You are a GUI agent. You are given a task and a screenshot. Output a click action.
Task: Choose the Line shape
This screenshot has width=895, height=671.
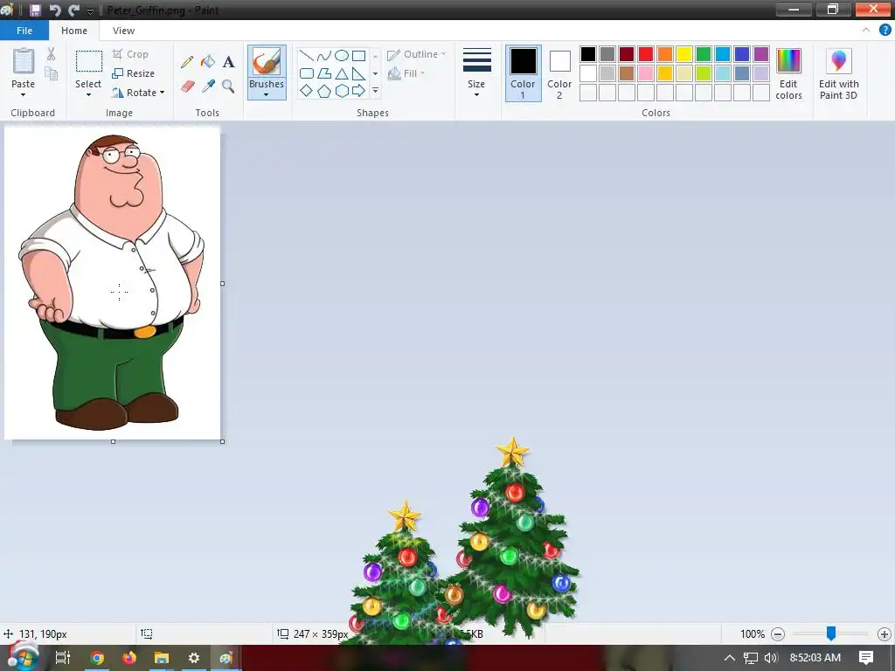[x=307, y=56]
